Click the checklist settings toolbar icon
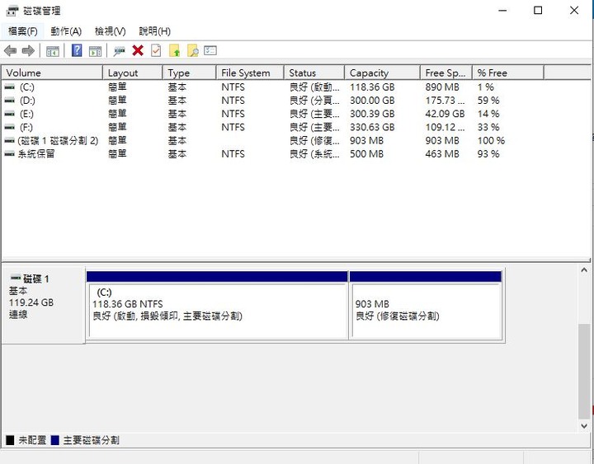The image size is (594, 464). point(210,50)
